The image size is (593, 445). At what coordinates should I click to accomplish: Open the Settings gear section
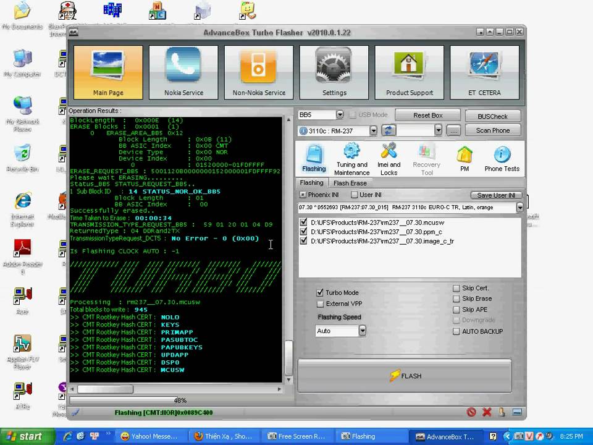(x=334, y=72)
